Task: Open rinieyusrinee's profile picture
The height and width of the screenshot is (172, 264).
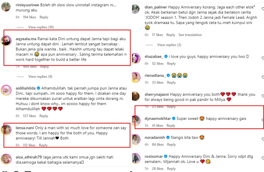Action: (x=6, y=7)
